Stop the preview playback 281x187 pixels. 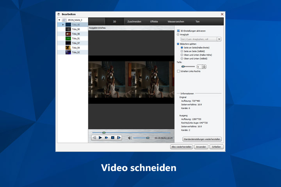pyautogui.click(x=112, y=138)
